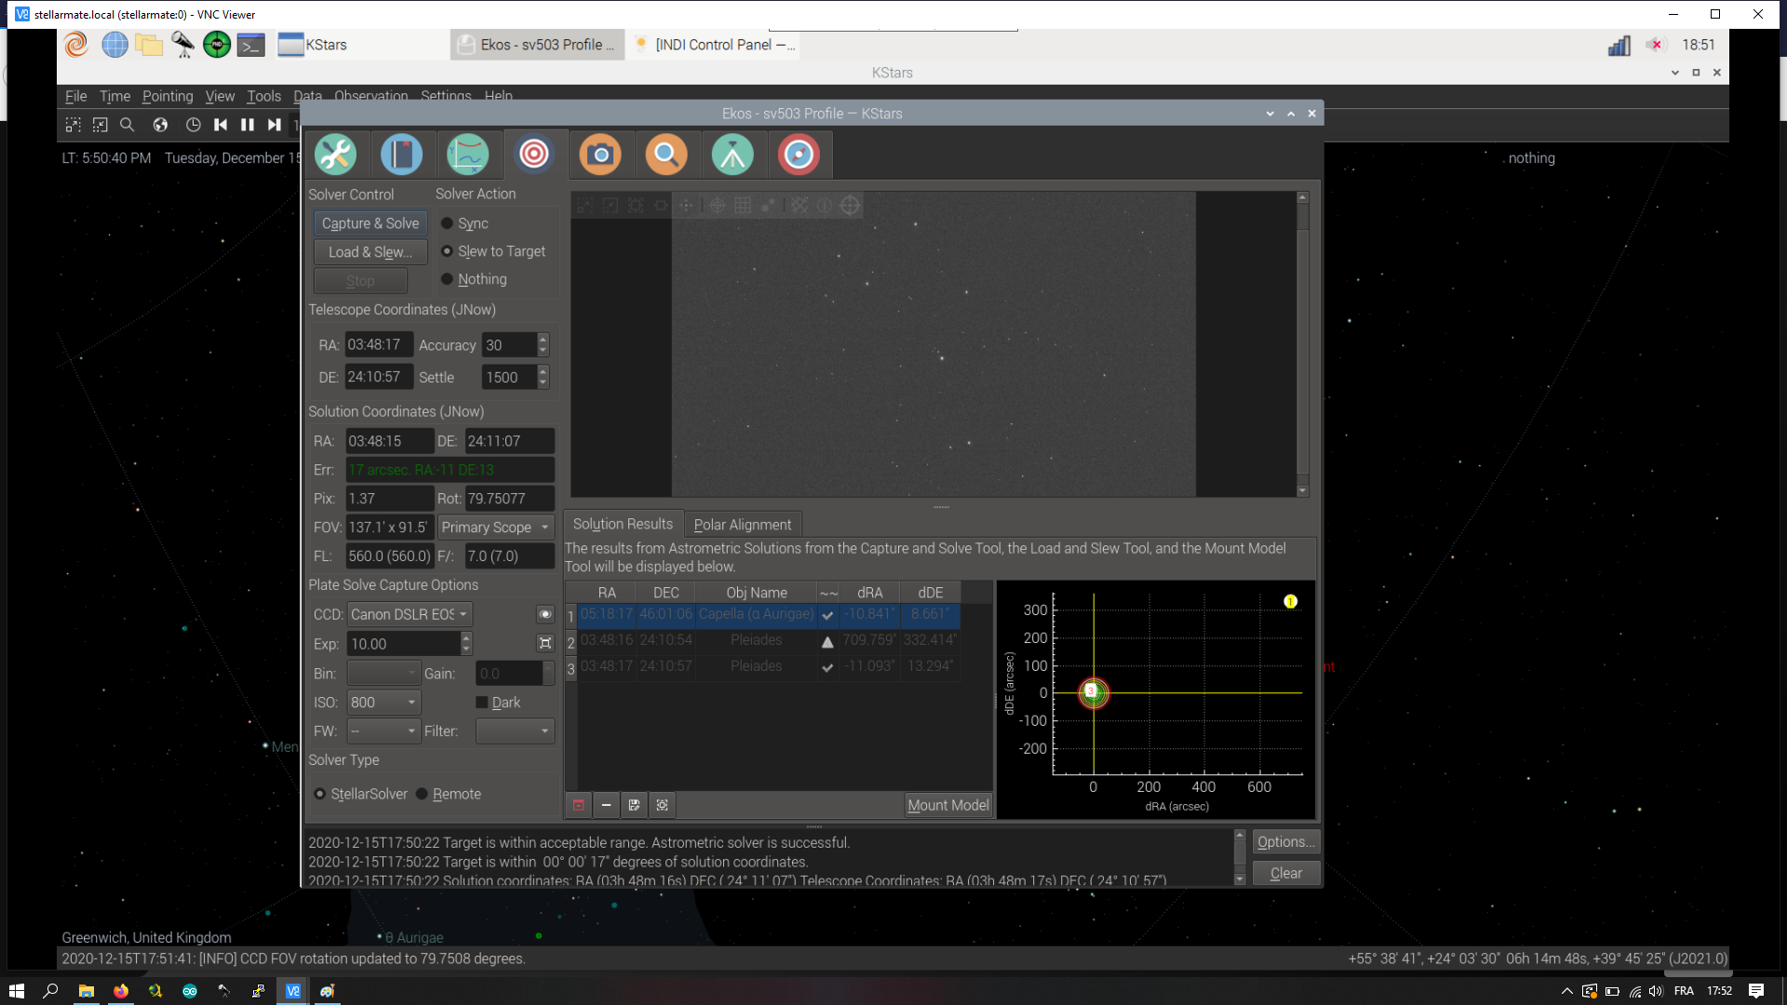Click the Capture & Solve button
This screenshot has height=1005, width=1787.
tap(370, 223)
